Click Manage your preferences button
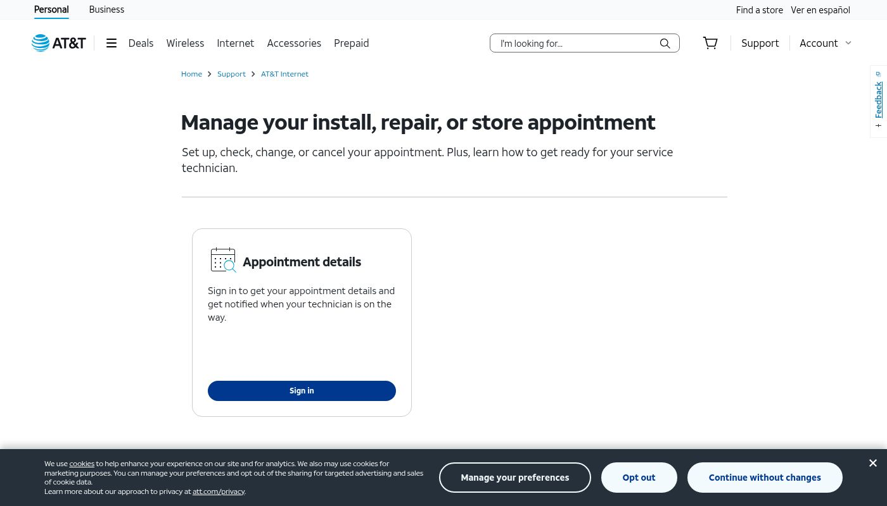This screenshot has width=887, height=506. point(514,478)
